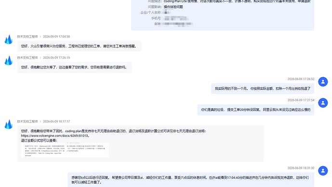Click timestamp 2026-06-09 17:26:52

301,79
